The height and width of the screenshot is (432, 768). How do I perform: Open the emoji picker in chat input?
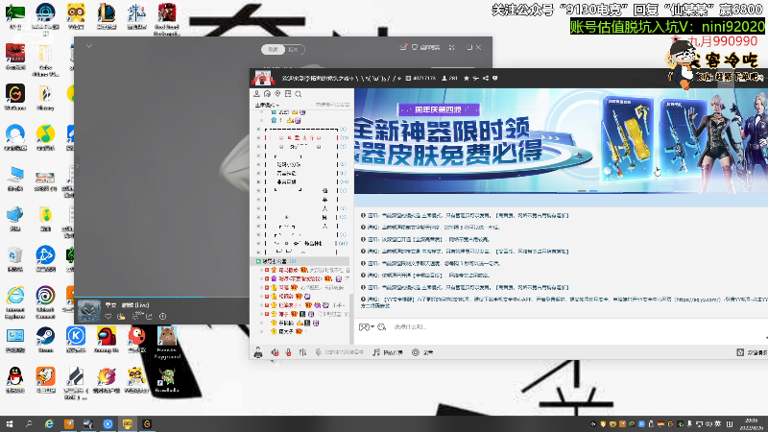pyautogui.click(x=382, y=326)
